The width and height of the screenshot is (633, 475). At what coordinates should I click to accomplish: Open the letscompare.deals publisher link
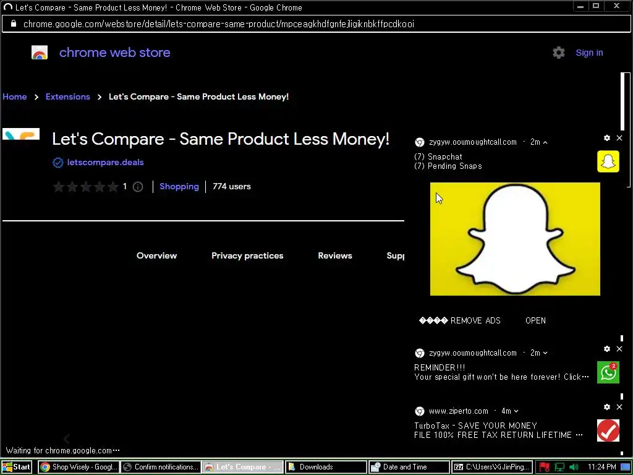[105, 163]
